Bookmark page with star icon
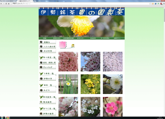Screen dimensions: 165x119 (x=150, y=4)
